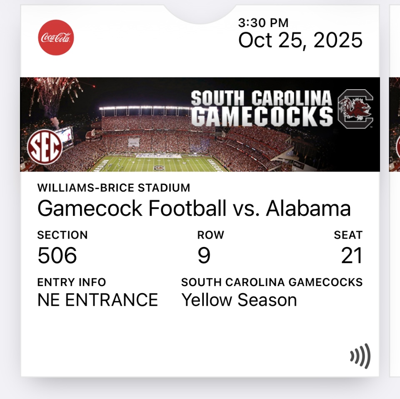Image resolution: width=400 pixels, height=399 pixels.
Task: Tap the Coca-Cola logo icon
Action: [x=56, y=37]
